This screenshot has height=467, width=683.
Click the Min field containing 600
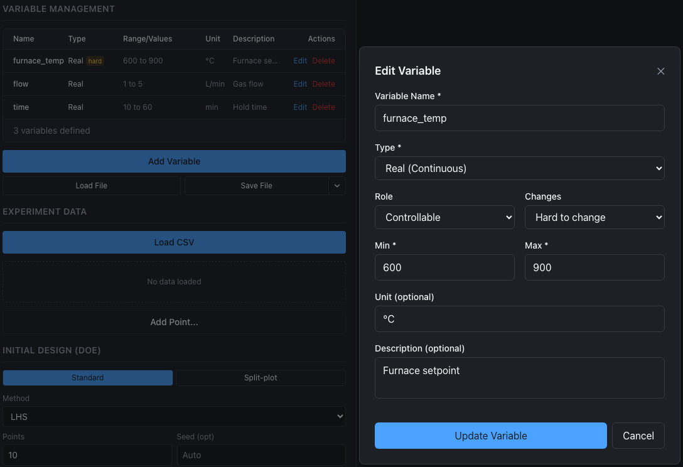[x=444, y=267]
